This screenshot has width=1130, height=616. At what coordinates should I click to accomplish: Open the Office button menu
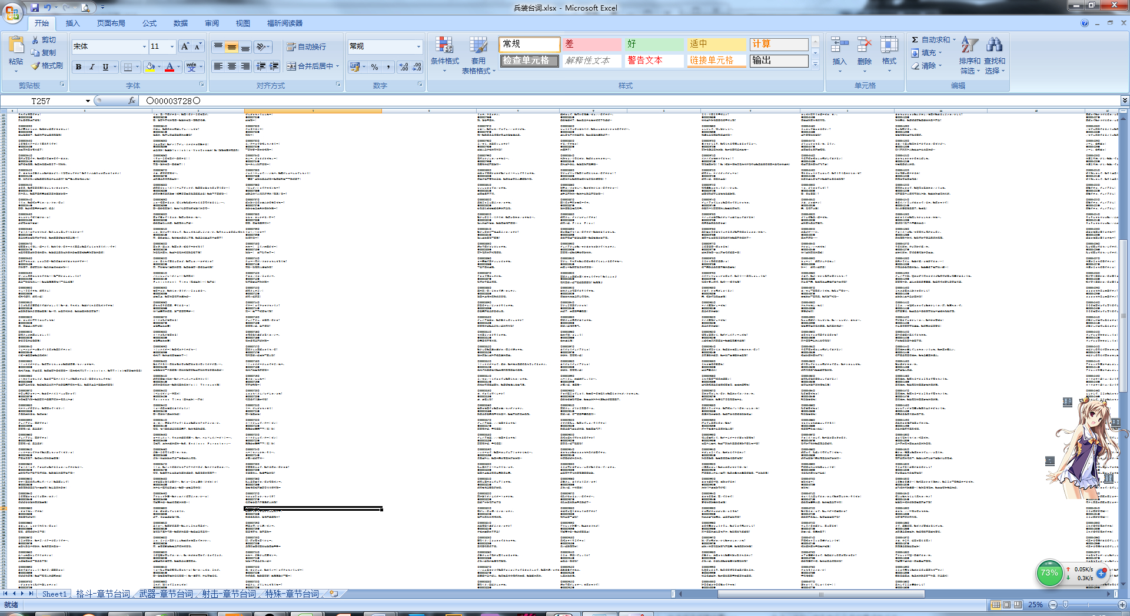tap(12, 12)
